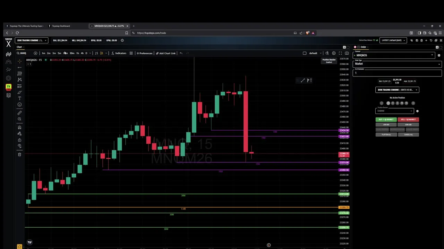Open the community people sidebar icon
This screenshot has height=249, width=444.
click(x=8, y=62)
